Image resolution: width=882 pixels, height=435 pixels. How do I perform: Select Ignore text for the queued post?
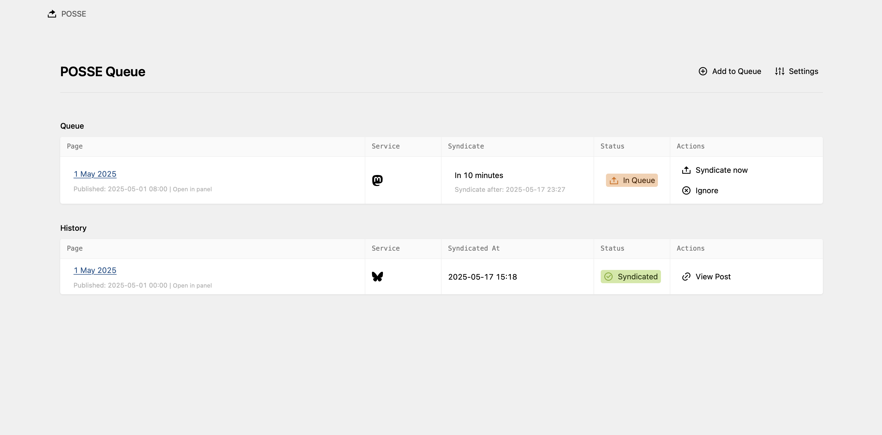pyautogui.click(x=707, y=190)
